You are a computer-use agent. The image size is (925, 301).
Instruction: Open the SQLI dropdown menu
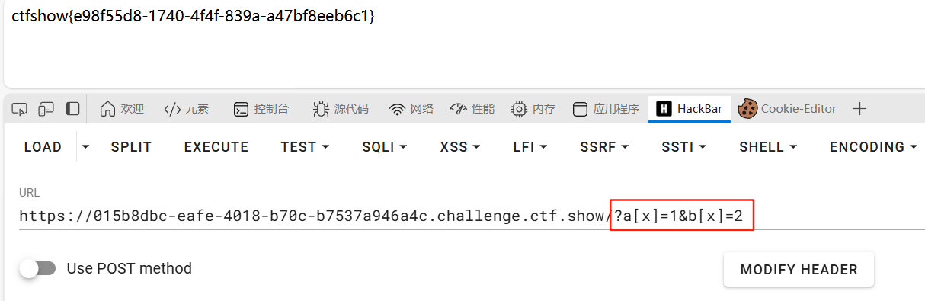tap(384, 146)
